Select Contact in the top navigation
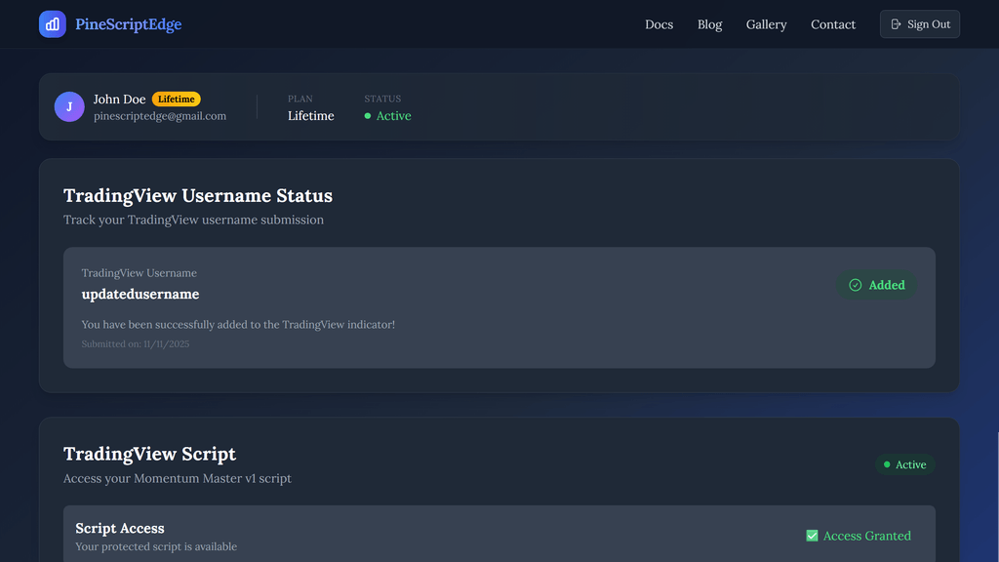Screen dimensions: 999x562 click(x=833, y=24)
